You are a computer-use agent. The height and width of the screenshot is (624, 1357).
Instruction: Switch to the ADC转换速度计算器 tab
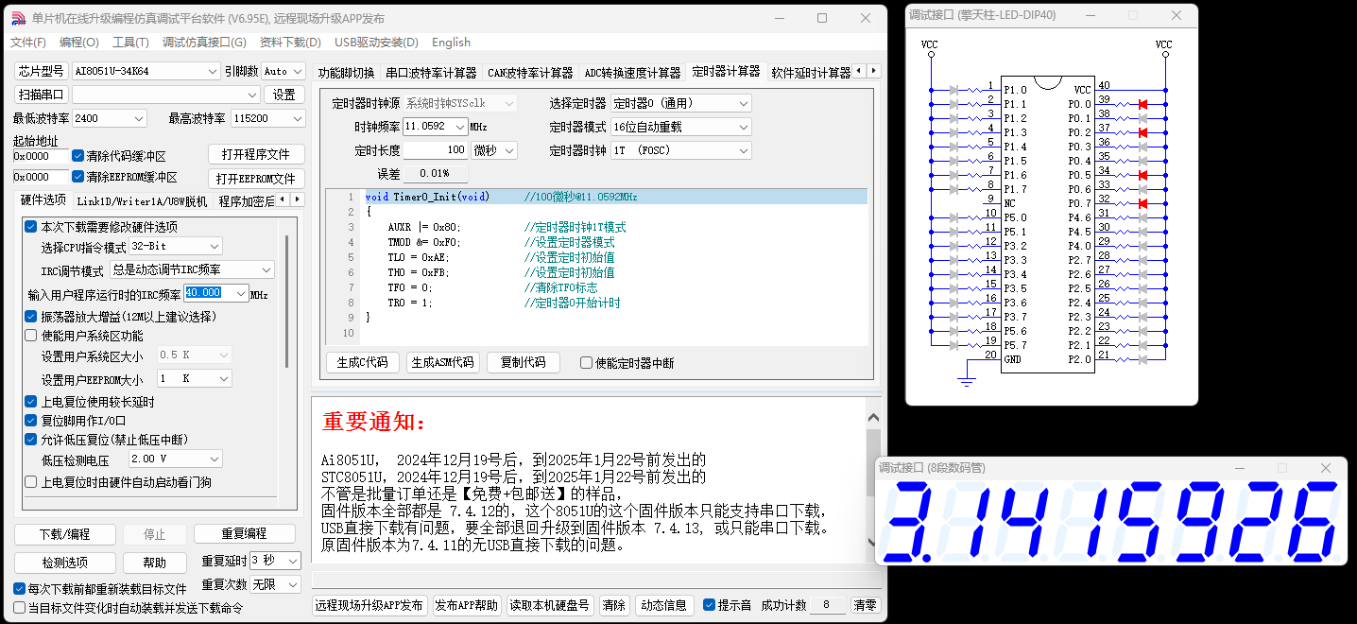coord(632,73)
